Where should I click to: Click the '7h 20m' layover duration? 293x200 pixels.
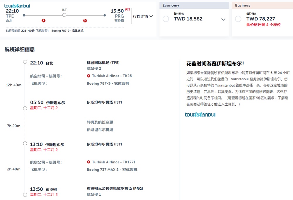pyautogui.click(x=14, y=126)
